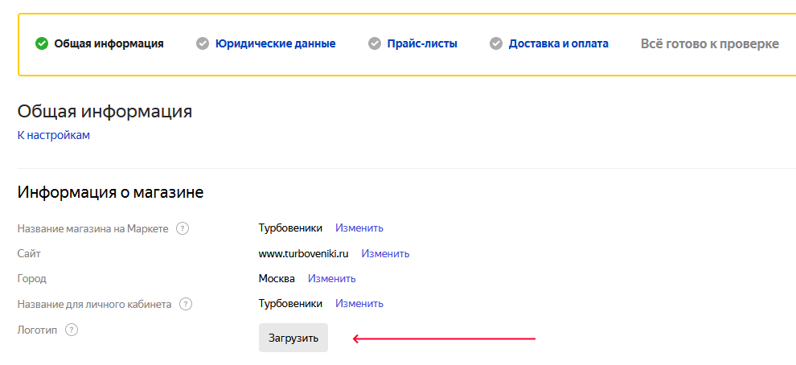Open help icon for Название магазина на Маркете
Image resolution: width=796 pixels, height=365 pixels.
(183, 229)
